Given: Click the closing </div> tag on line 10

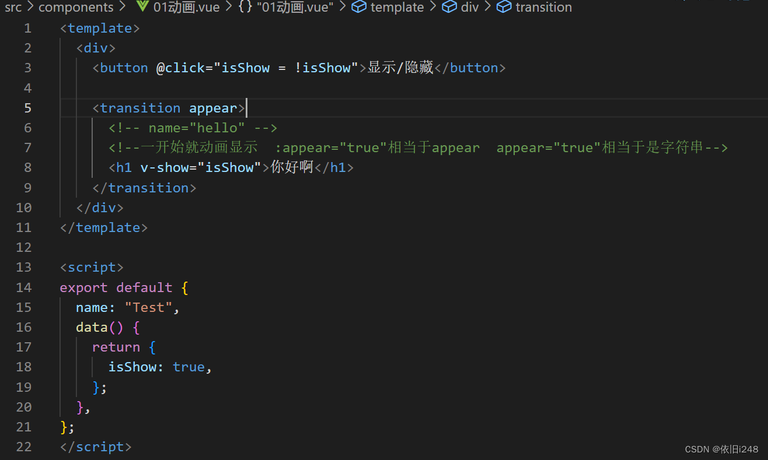Looking at the screenshot, I should [100, 208].
